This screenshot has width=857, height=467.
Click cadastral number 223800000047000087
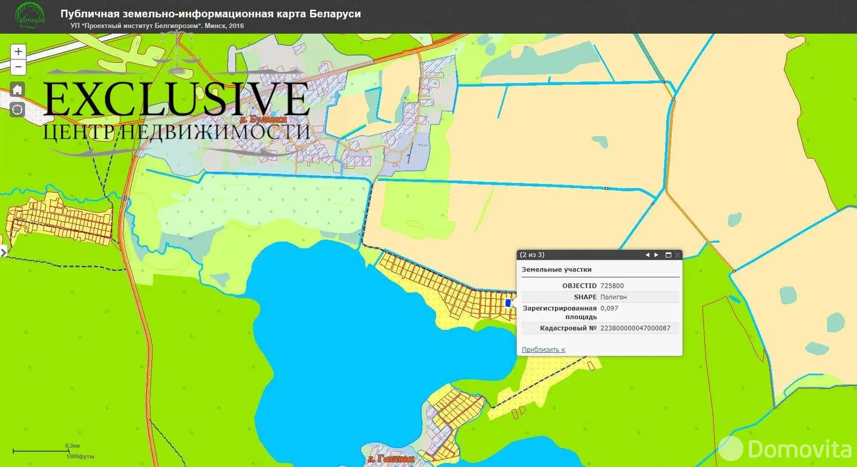[635, 328]
